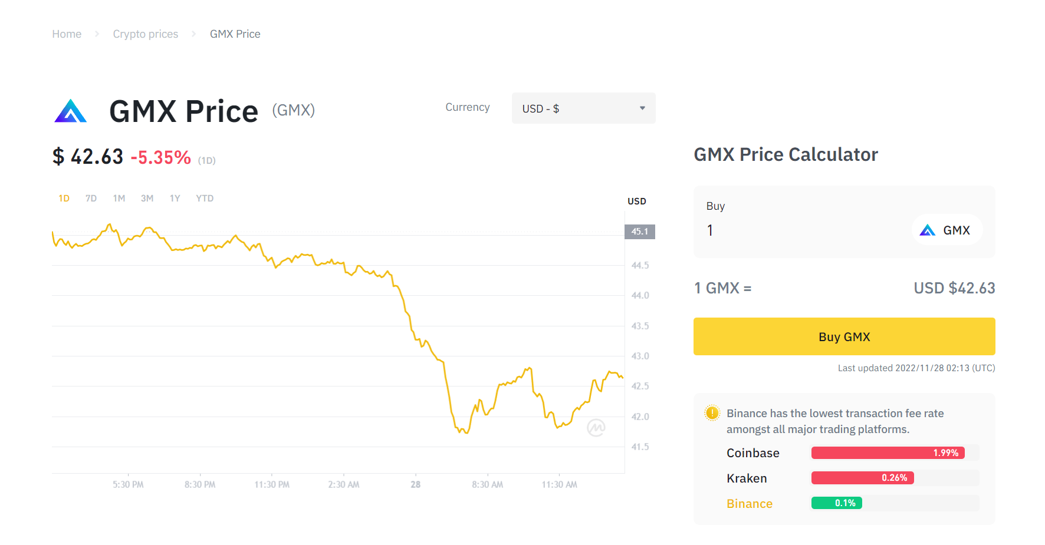This screenshot has height=545, width=1045.
Task: Click the GMX logo beside the price title
Action: click(x=71, y=111)
